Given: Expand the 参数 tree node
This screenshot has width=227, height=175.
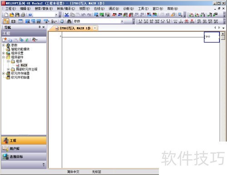Looking at the screenshot, I should coord(3,45).
